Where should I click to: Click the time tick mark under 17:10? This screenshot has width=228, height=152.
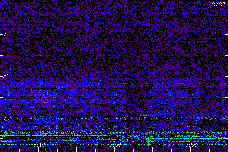[x=38, y=149]
